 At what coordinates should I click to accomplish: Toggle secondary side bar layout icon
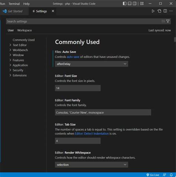(134, 3)
